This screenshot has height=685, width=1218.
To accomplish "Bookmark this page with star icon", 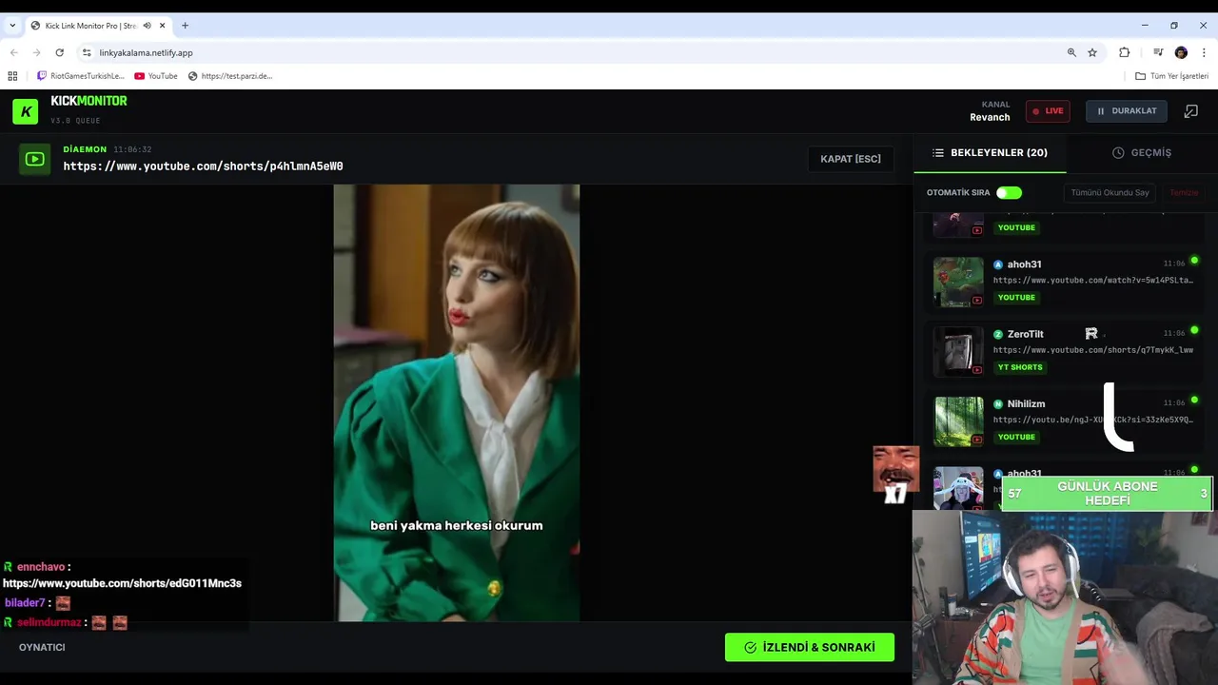I will [x=1092, y=52].
